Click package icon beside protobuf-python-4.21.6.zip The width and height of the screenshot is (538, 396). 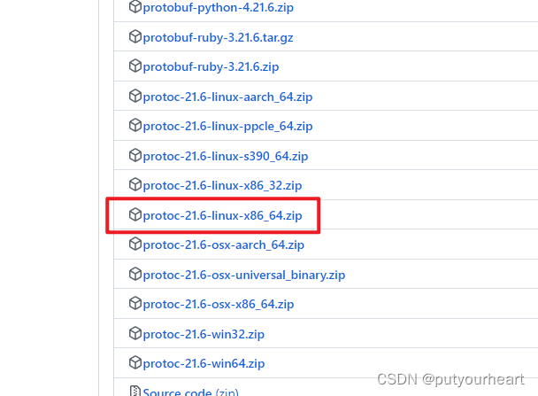(x=135, y=6)
